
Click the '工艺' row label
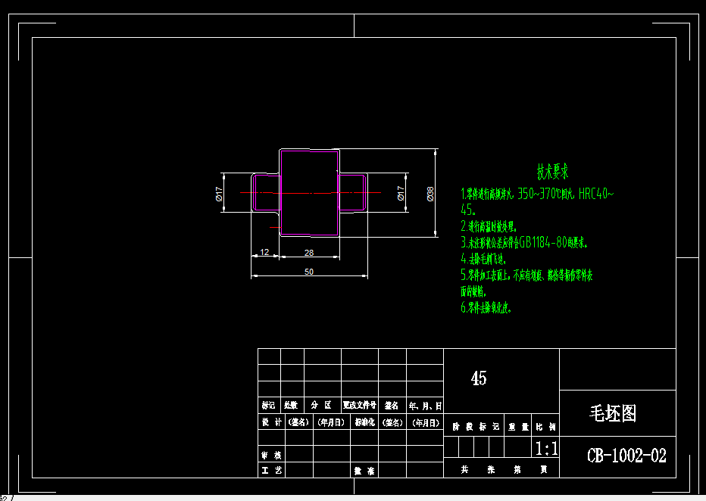click(271, 471)
